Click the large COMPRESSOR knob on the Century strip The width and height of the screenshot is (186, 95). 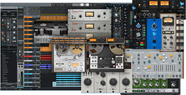coord(113,82)
